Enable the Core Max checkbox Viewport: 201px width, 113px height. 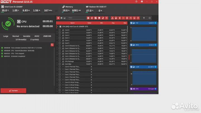tap(59, 64)
